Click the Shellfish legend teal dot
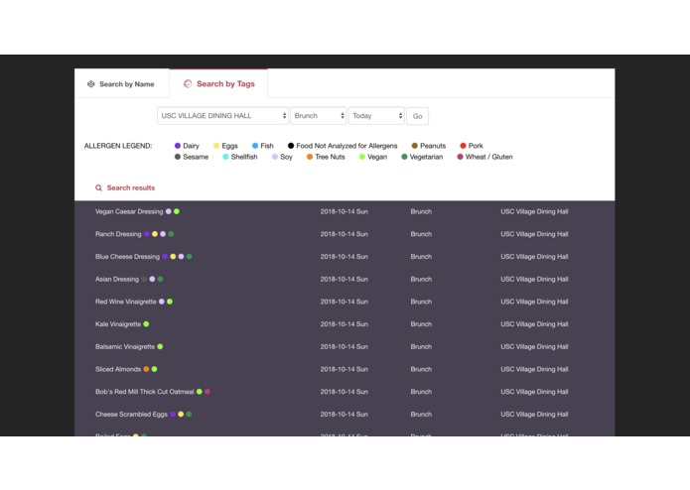 pos(225,157)
